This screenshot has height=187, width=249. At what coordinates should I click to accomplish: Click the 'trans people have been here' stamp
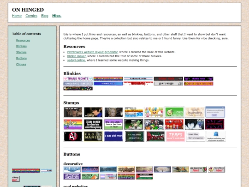coord(93,124)
